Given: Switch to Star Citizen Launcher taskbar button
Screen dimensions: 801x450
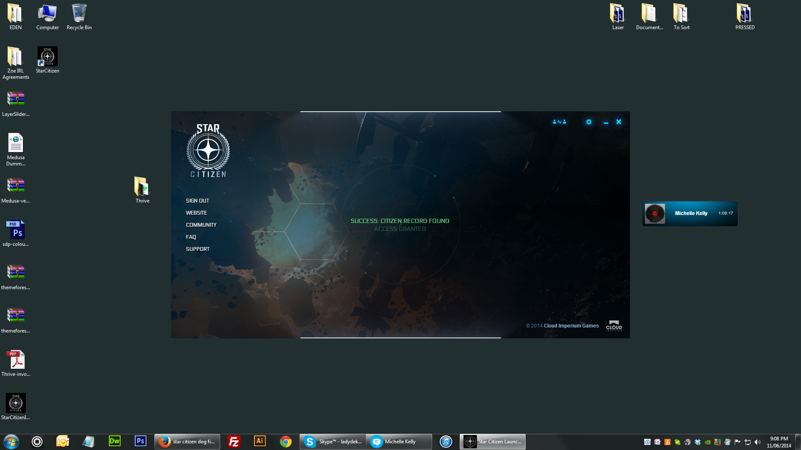Looking at the screenshot, I should (493, 442).
